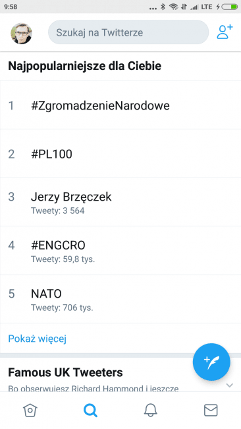The width and height of the screenshot is (241, 429).
Task: Tap the Bluetooth status bar icon
Action: click(x=163, y=7)
